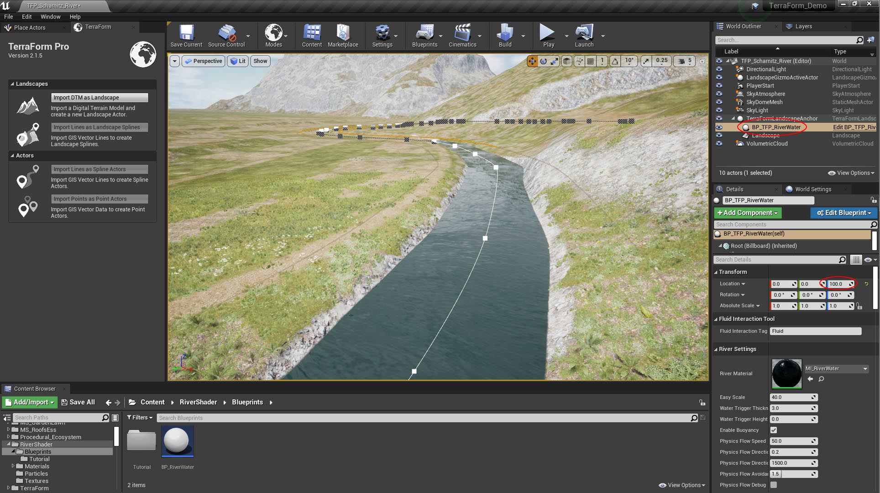This screenshot has height=493, width=880.
Task: Click the Save Current toolbar icon
Action: (186, 33)
